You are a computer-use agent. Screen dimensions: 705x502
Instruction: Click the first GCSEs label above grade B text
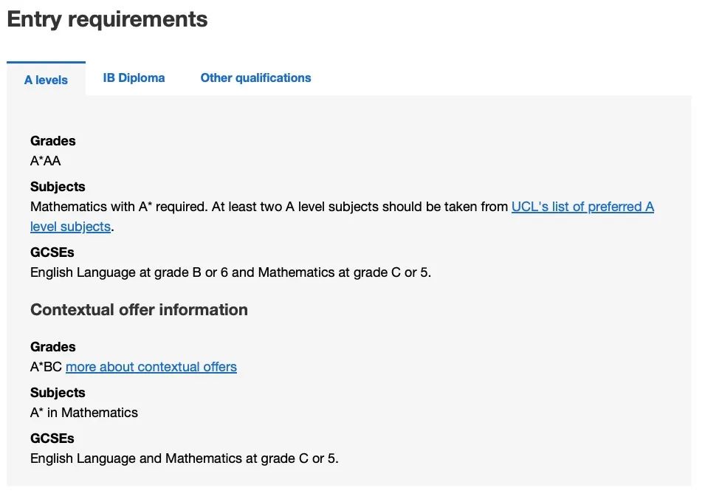point(52,252)
